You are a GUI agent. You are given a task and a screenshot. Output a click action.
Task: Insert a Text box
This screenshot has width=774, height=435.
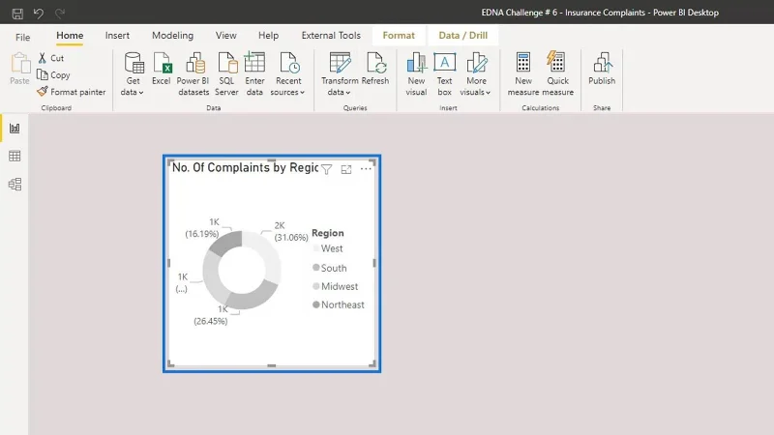pos(444,73)
